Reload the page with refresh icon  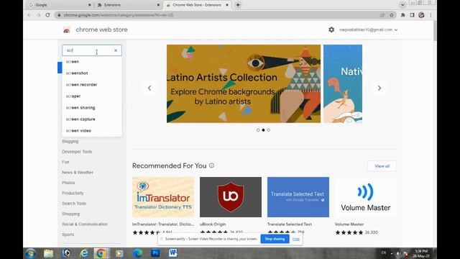pyautogui.click(x=48, y=15)
